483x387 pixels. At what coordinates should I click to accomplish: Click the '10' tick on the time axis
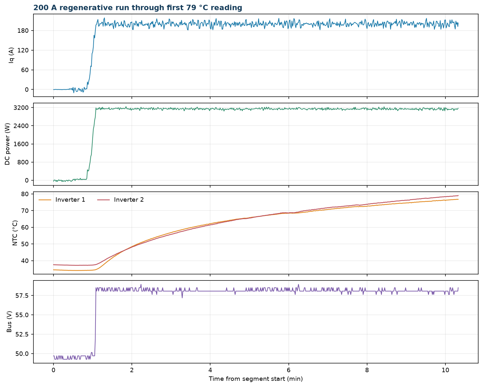point(445,370)
